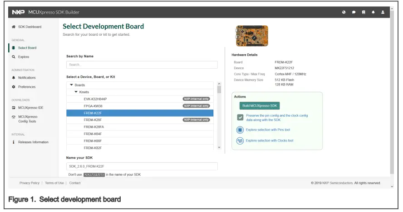Click 512 KB Flash value
Viewport: 403px width, 212px height.
point(284,80)
